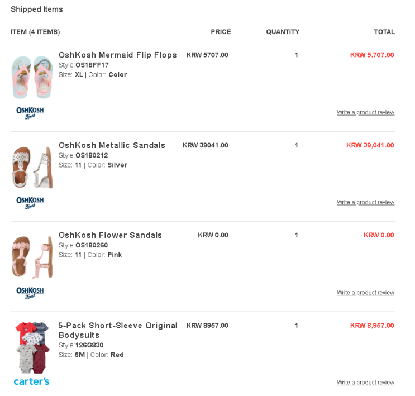Click the 5-Pack Bodysuits product image
Screen dimensions: 415x396
click(x=32, y=347)
